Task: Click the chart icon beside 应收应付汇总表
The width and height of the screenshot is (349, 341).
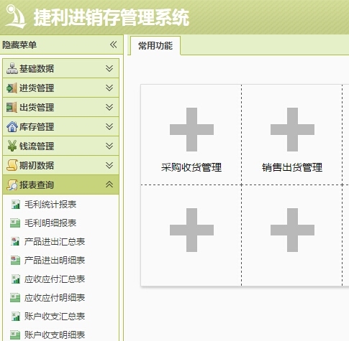Action: point(16,279)
